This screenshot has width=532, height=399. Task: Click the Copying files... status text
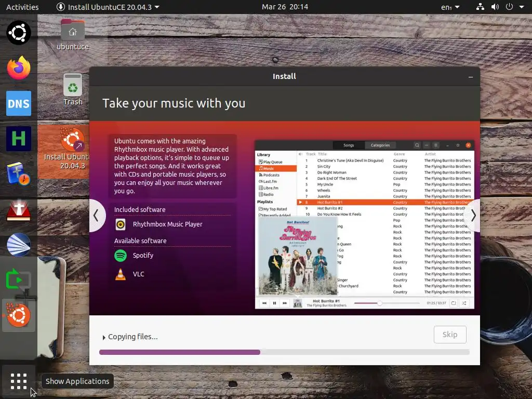point(132,337)
